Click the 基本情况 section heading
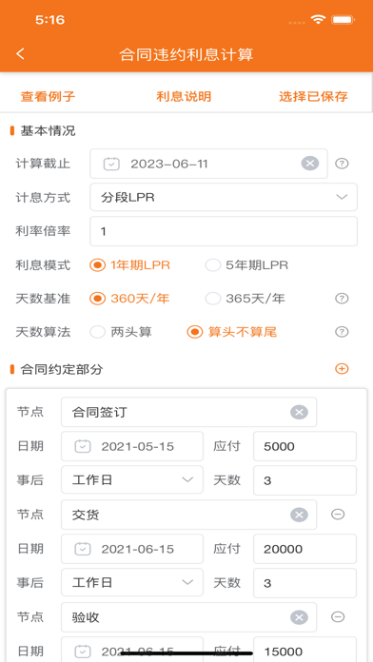Viewport: 373px width, 662px height. [x=48, y=131]
